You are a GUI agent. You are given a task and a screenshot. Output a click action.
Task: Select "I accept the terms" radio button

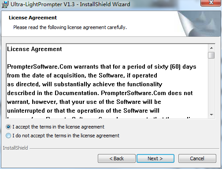coord(8,127)
